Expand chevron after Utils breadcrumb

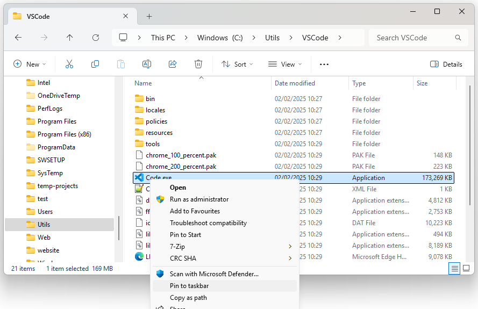[291, 38]
